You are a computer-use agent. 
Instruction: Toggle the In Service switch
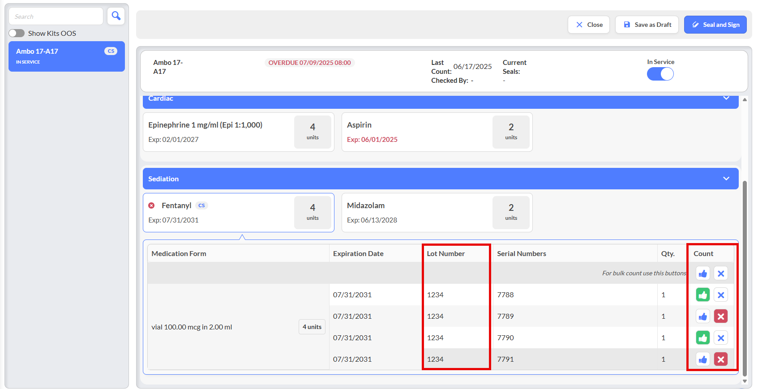click(660, 74)
